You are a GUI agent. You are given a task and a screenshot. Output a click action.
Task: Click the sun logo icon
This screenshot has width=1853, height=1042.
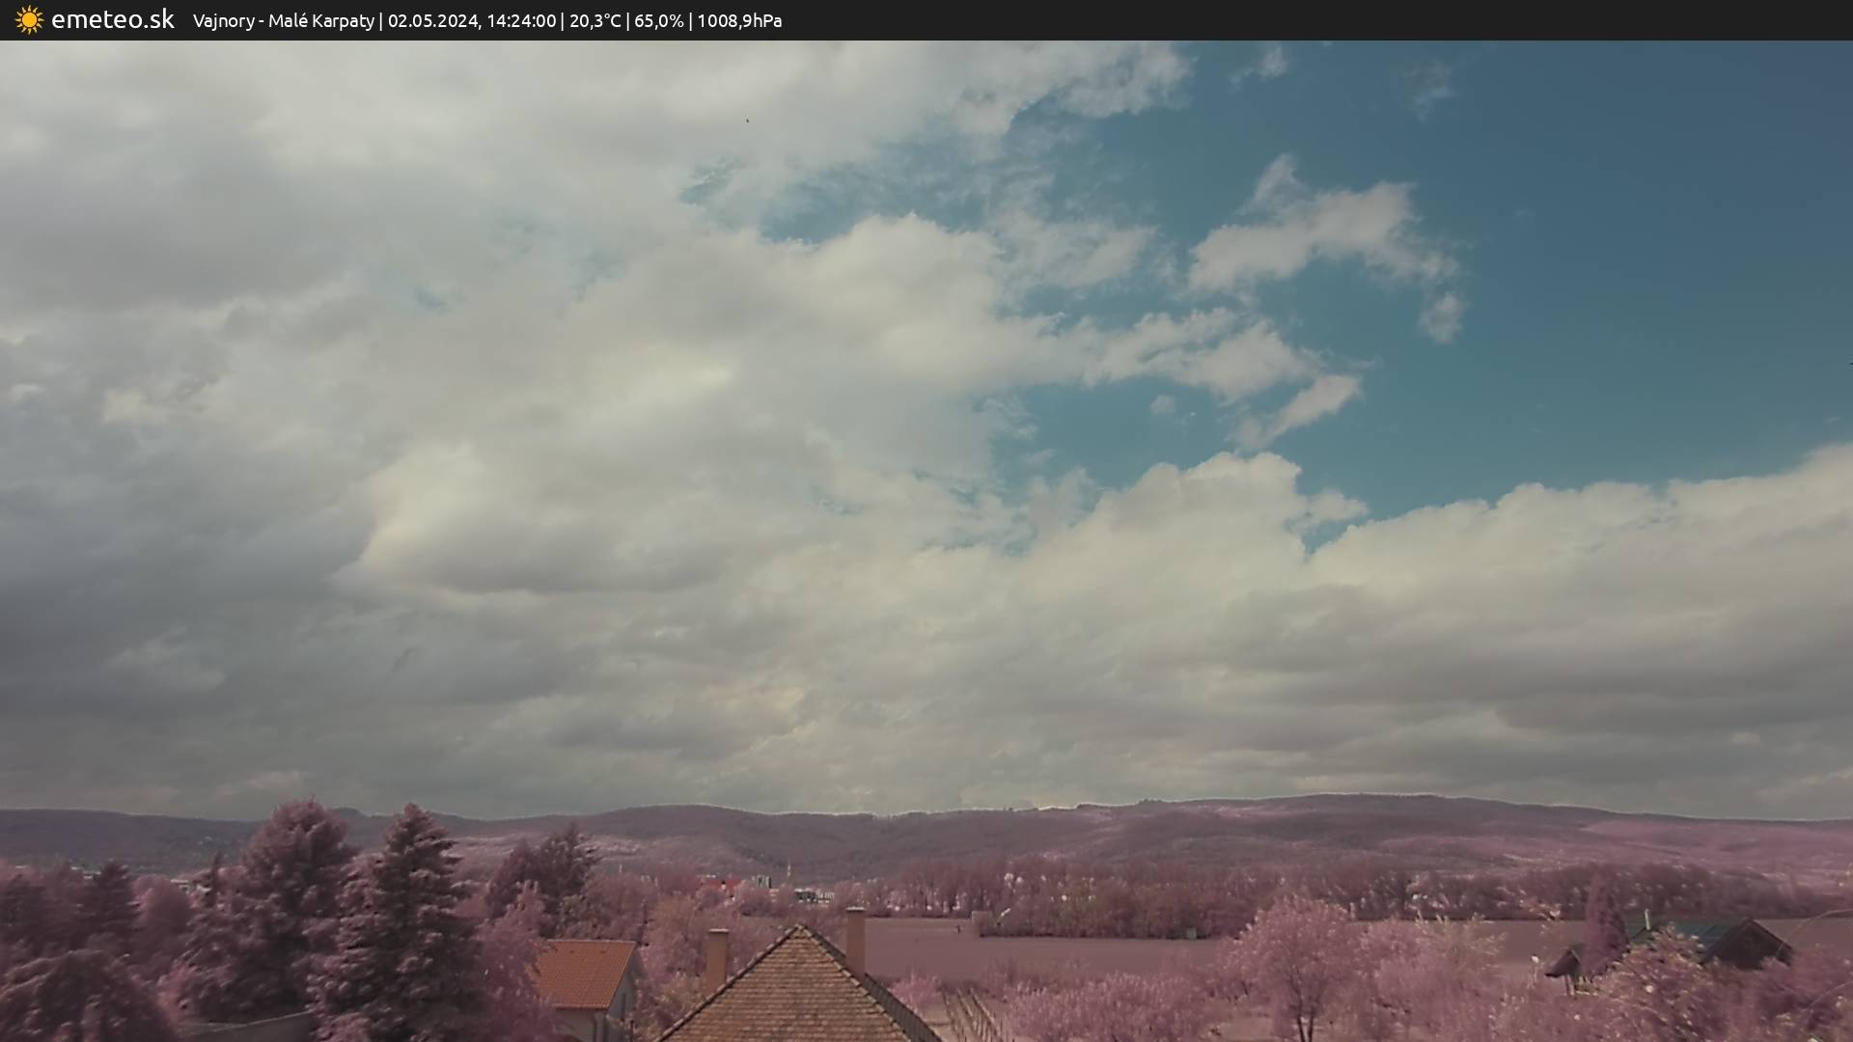point(29,20)
